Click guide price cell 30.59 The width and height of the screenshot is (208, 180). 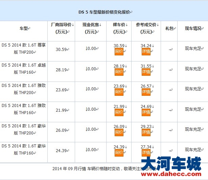click(x=61, y=50)
